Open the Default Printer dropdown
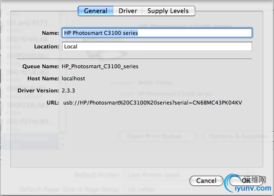This screenshot has width=274, height=196. (188, 175)
